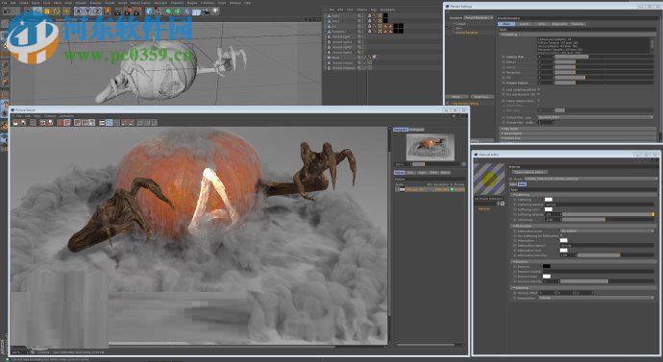Image resolution: width=663 pixels, height=362 pixels.
Task: Open the Renderer dropdown in Render Settings
Action: point(479,17)
